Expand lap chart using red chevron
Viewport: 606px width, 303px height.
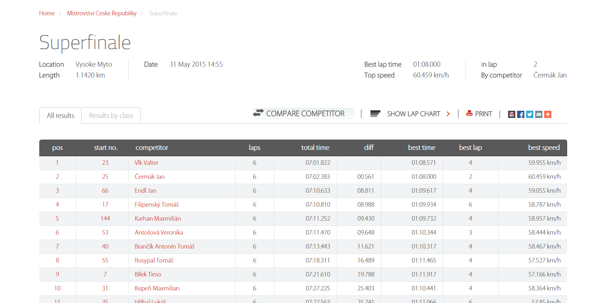coord(448,114)
